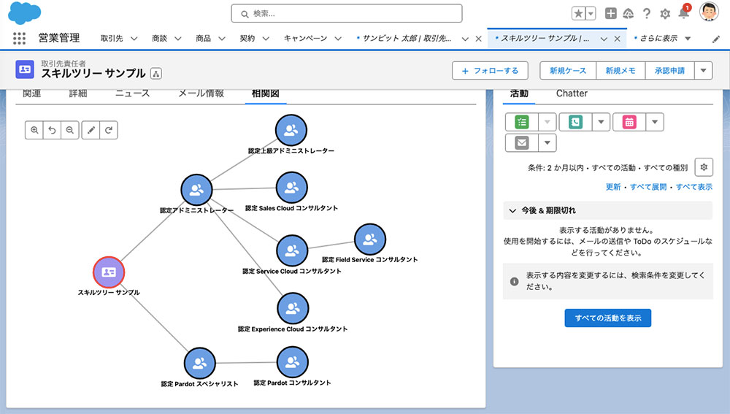Click the zoom out icon on the graph toolbar
Viewport: 730px width, 414px height.
click(70, 131)
